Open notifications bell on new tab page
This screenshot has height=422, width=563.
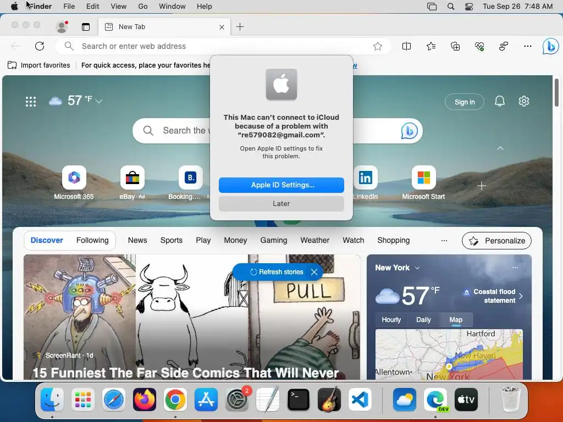[x=499, y=101]
